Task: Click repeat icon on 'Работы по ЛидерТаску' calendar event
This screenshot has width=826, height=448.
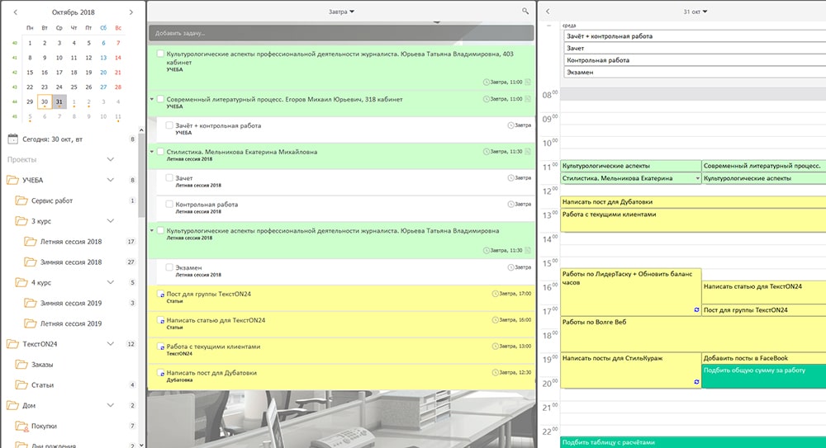Action: pyautogui.click(x=696, y=310)
